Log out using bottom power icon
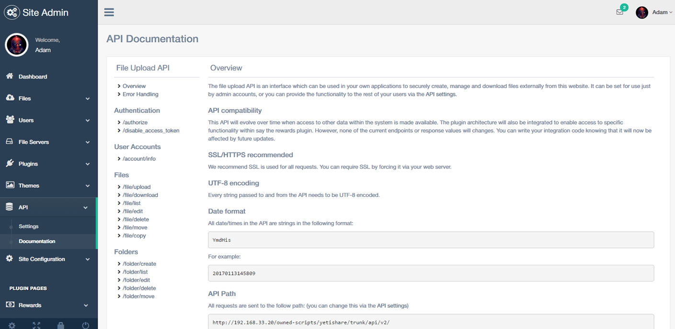 (x=85, y=325)
